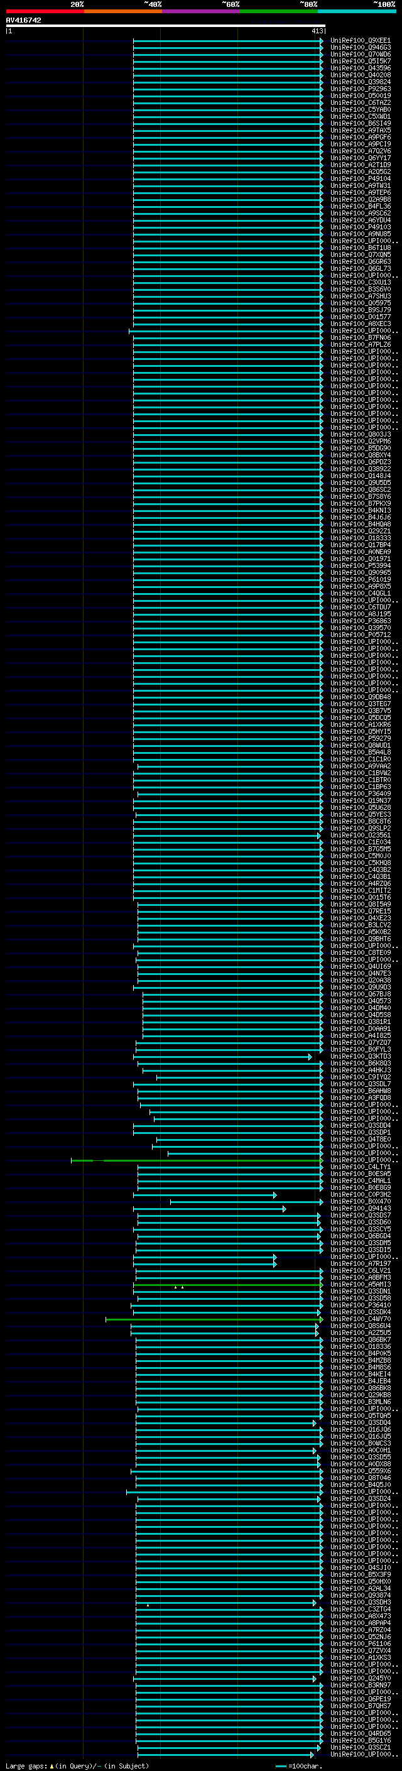Click the query end position 413

317,31
